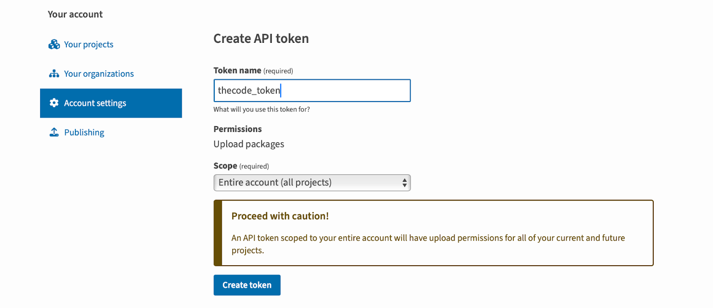Click the Create API token page heading
The width and height of the screenshot is (713, 308).
coord(261,39)
